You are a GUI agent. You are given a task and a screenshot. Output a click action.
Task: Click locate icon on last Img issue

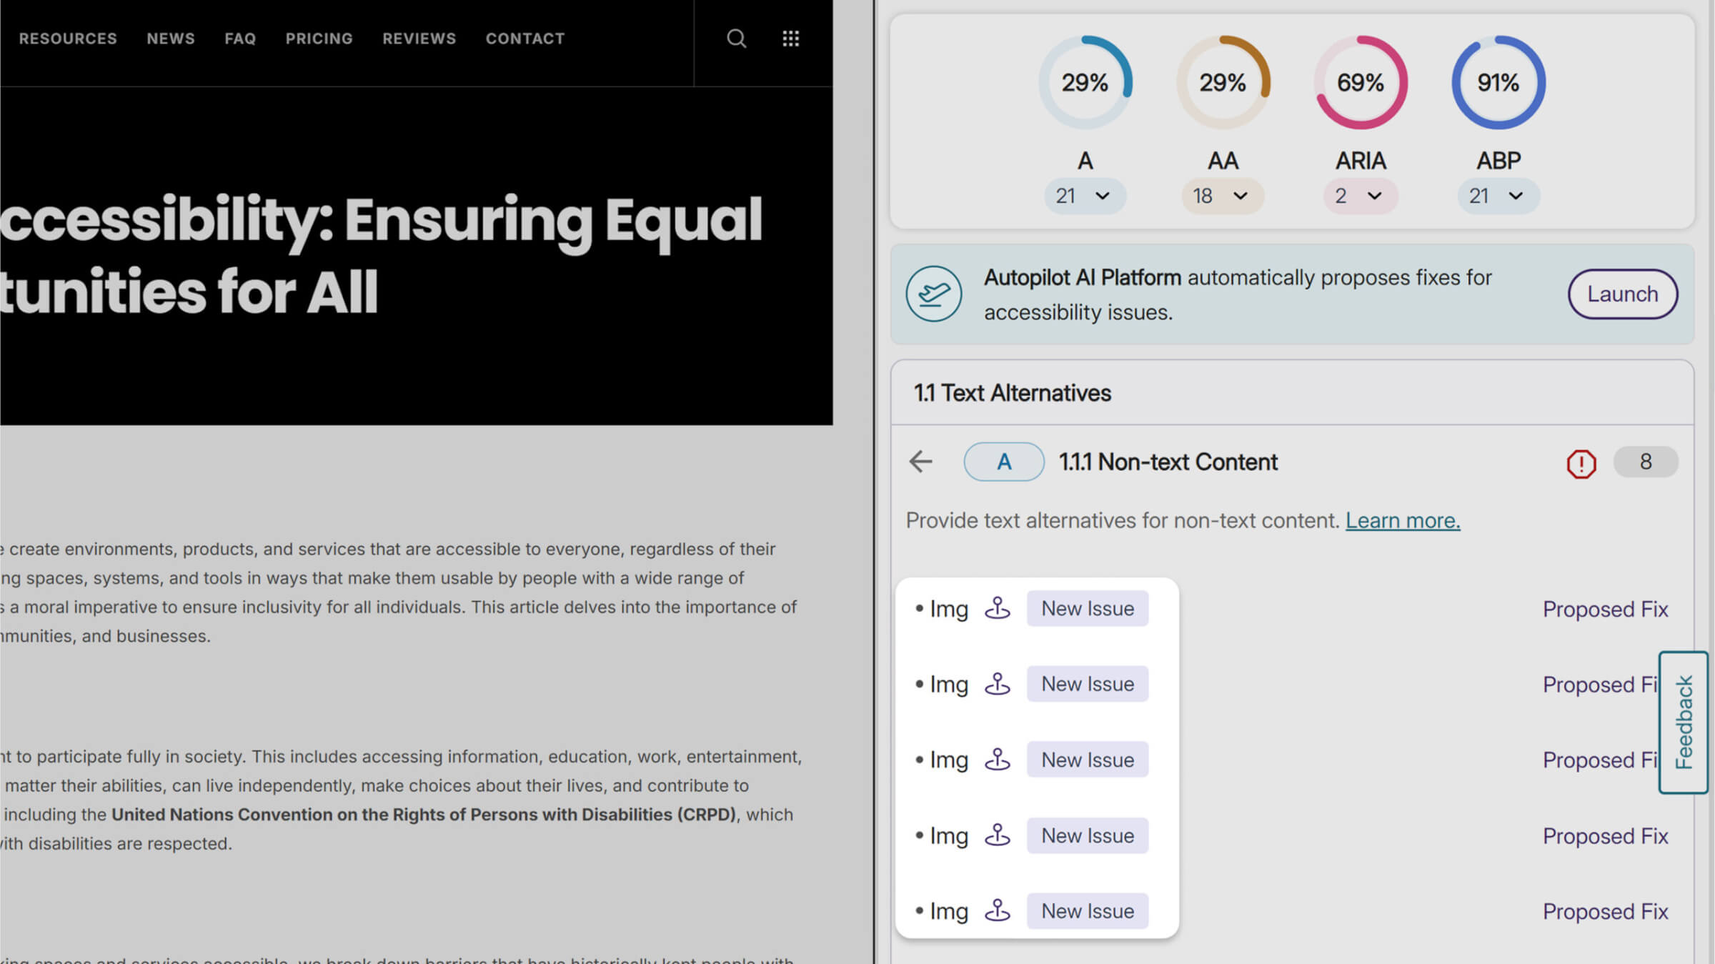coord(998,910)
